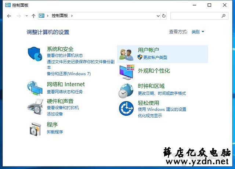Open the recent locations dropdown arrow

click(27, 16)
